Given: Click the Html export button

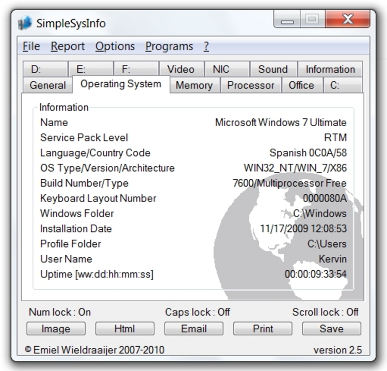Looking at the screenshot, I should [x=125, y=329].
